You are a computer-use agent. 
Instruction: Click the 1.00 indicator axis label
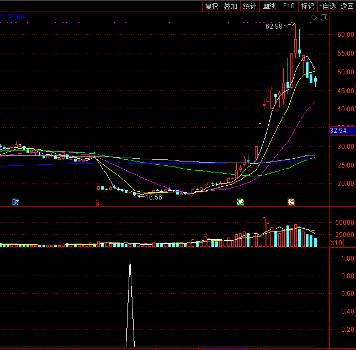[x=348, y=259]
